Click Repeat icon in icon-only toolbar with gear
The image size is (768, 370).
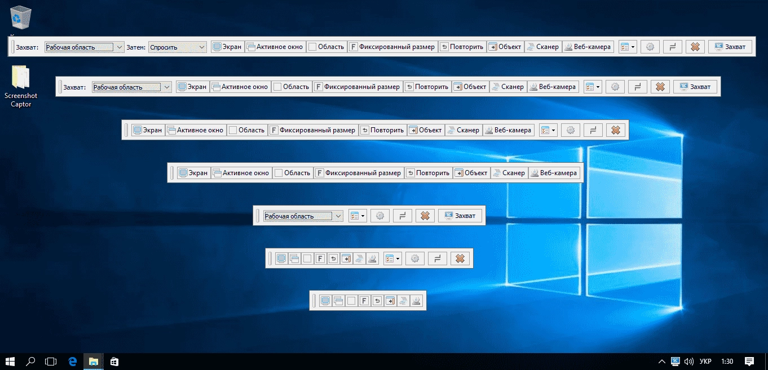click(x=333, y=258)
